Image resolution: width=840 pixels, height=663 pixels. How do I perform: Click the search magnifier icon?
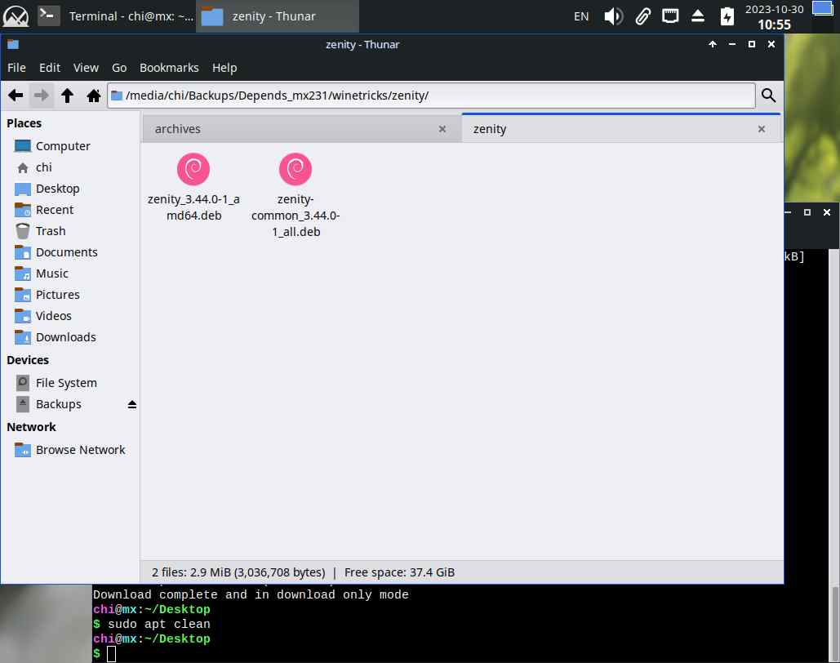click(768, 96)
